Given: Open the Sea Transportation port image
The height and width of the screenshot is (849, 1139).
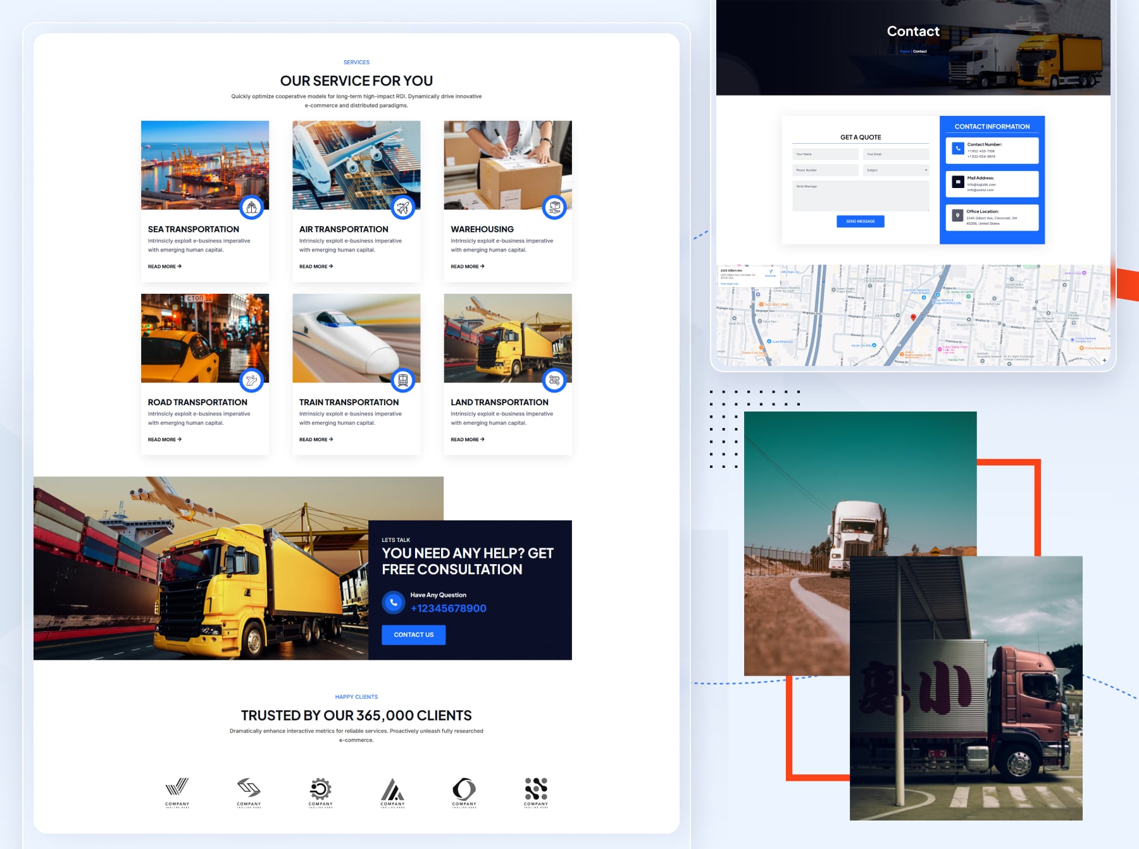Looking at the screenshot, I should [205, 165].
